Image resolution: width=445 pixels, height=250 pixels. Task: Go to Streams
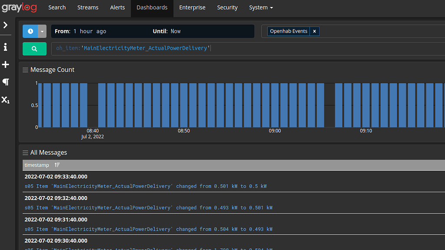(88, 8)
